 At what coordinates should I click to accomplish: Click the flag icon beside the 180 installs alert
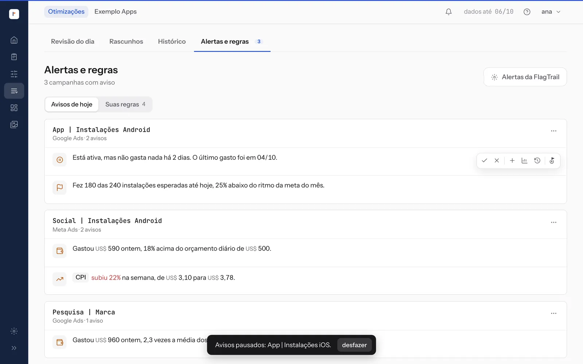60,187
